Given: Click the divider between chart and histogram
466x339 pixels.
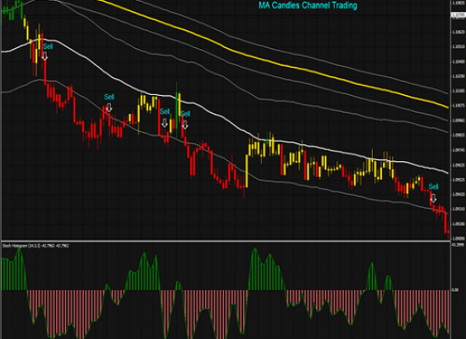Looking at the screenshot, I should tap(225, 241).
